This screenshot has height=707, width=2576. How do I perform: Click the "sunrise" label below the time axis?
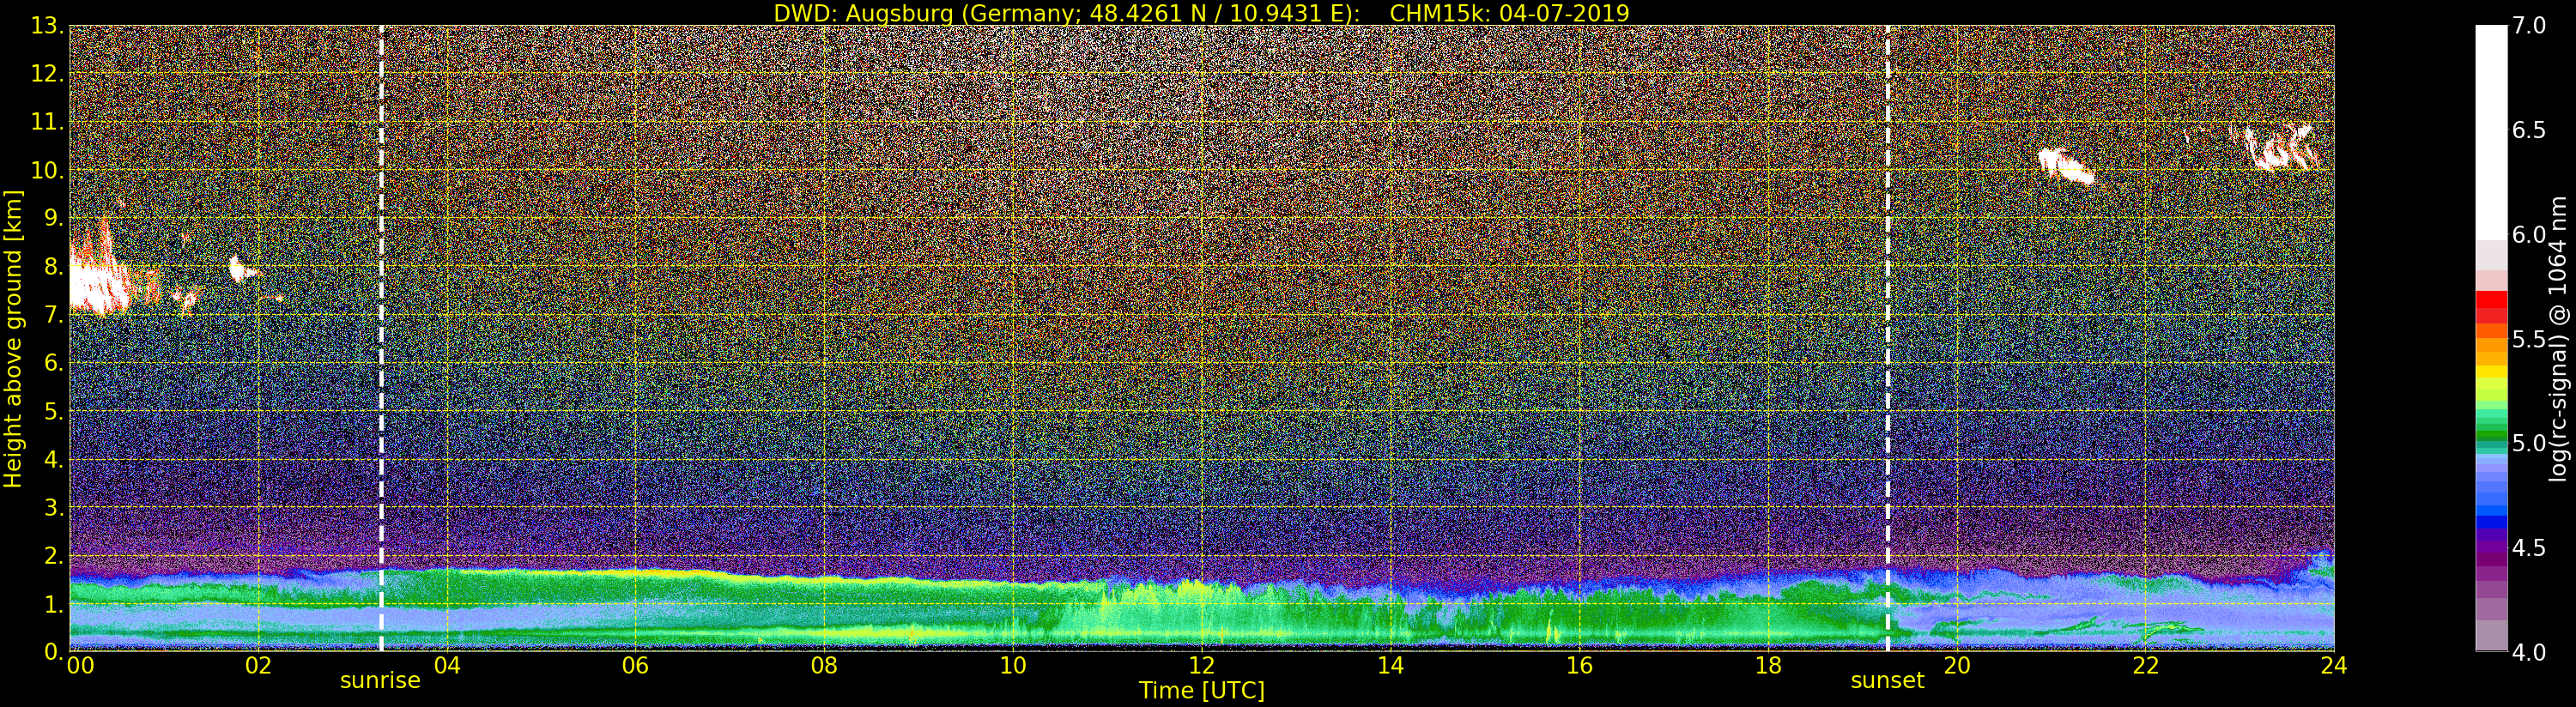(380, 681)
